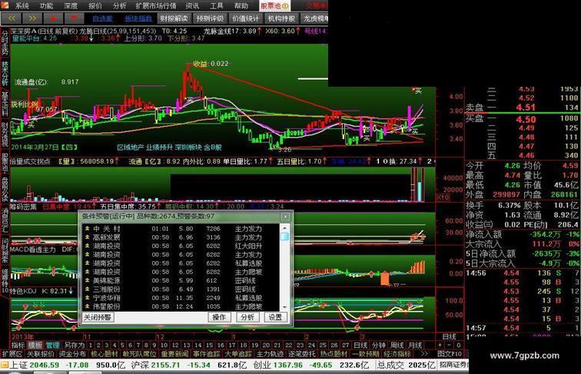This screenshot has width=581, height=374.
Task: Click the 机构持股 toolbar button
Action: coord(281,18)
